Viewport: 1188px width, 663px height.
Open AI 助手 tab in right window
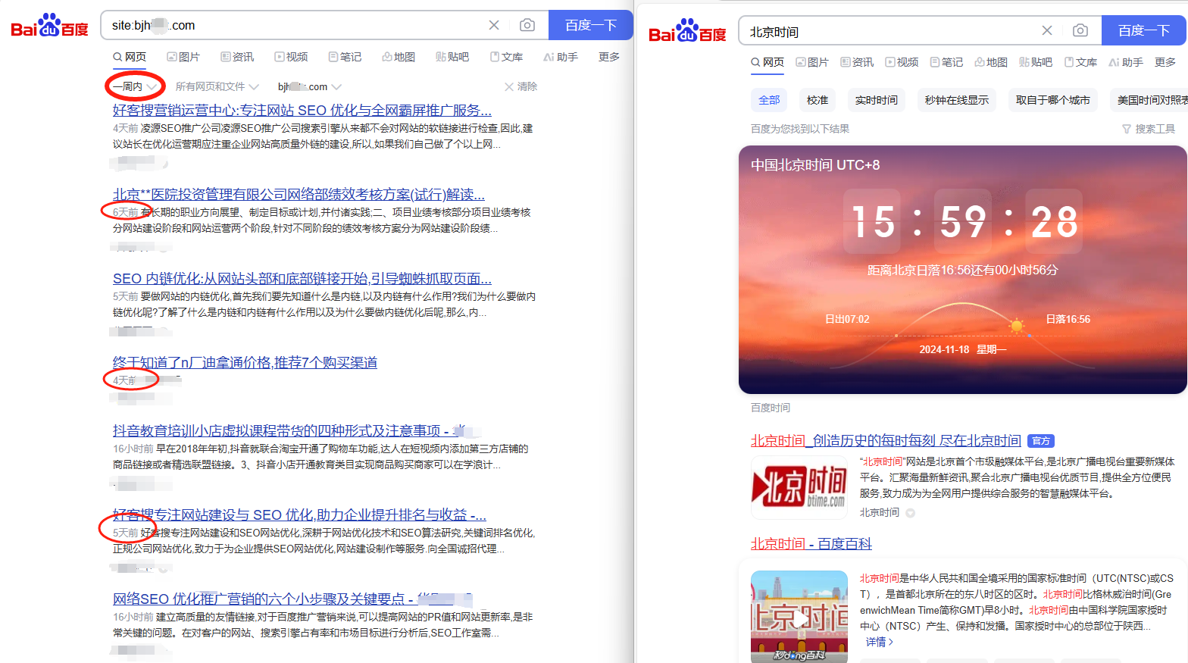(x=1126, y=62)
